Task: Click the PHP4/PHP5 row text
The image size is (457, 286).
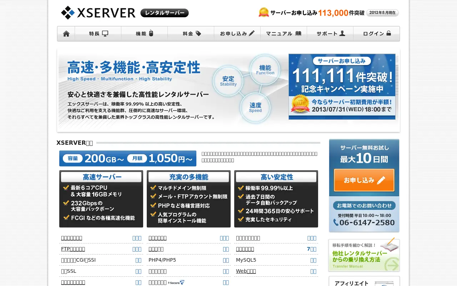Action: (162, 260)
